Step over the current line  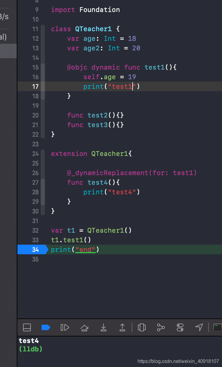tap(84, 327)
